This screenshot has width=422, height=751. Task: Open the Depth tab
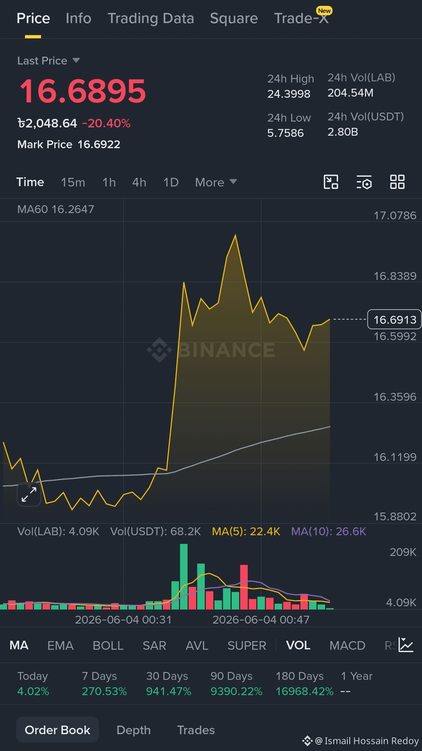click(x=134, y=730)
